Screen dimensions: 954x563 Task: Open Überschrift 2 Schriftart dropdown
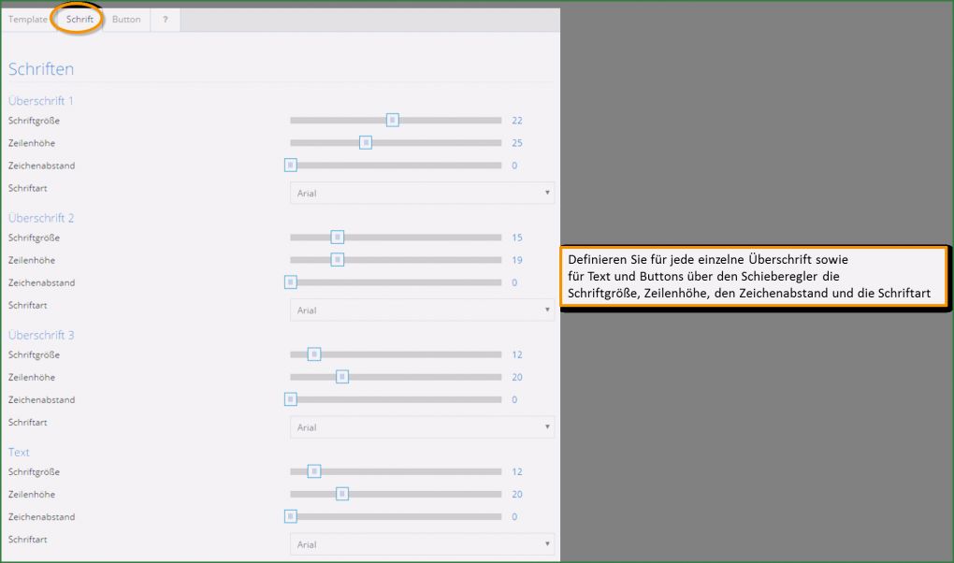(422, 310)
